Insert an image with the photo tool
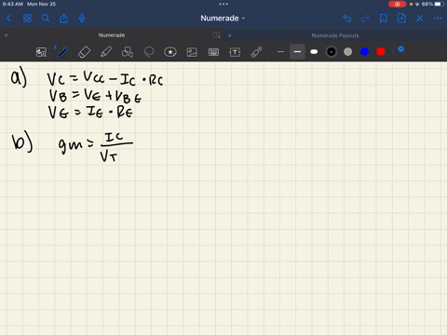Image resolution: width=447 pixels, height=335 pixels. coord(192,52)
